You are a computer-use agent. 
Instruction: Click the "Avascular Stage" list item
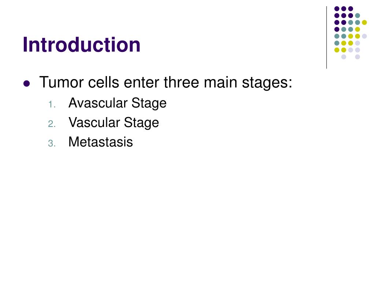[x=117, y=103]
